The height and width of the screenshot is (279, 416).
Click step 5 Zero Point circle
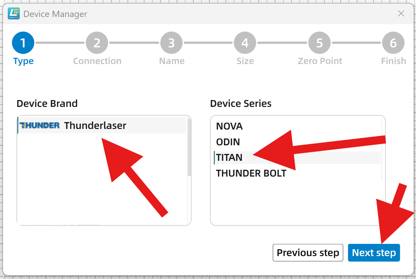(x=319, y=43)
